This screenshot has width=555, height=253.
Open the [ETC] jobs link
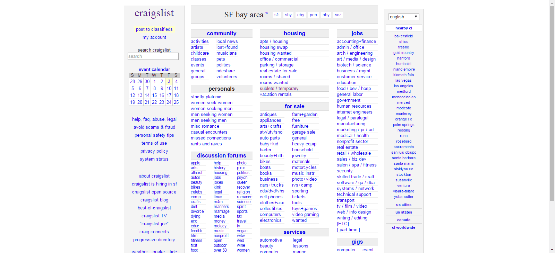coord(343,224)
